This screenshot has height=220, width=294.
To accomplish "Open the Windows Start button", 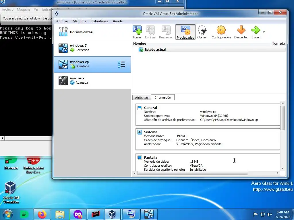I will pyautogui.click(x=7, y=214).
